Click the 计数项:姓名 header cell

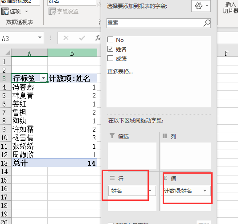tap(72, 78)
